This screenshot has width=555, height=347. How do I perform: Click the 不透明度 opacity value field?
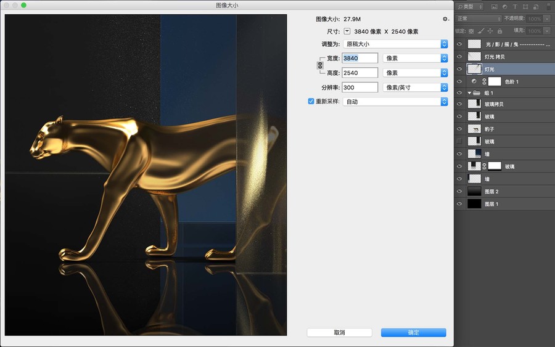pos(535,18)
